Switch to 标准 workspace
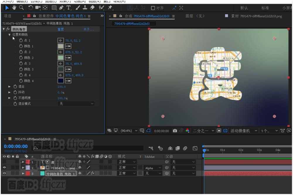 pos(265,8)
